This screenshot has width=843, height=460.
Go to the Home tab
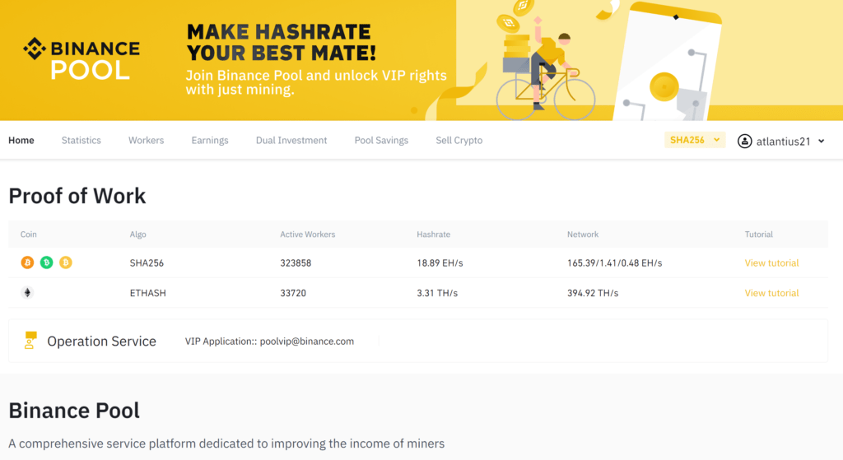coord(21,141)
